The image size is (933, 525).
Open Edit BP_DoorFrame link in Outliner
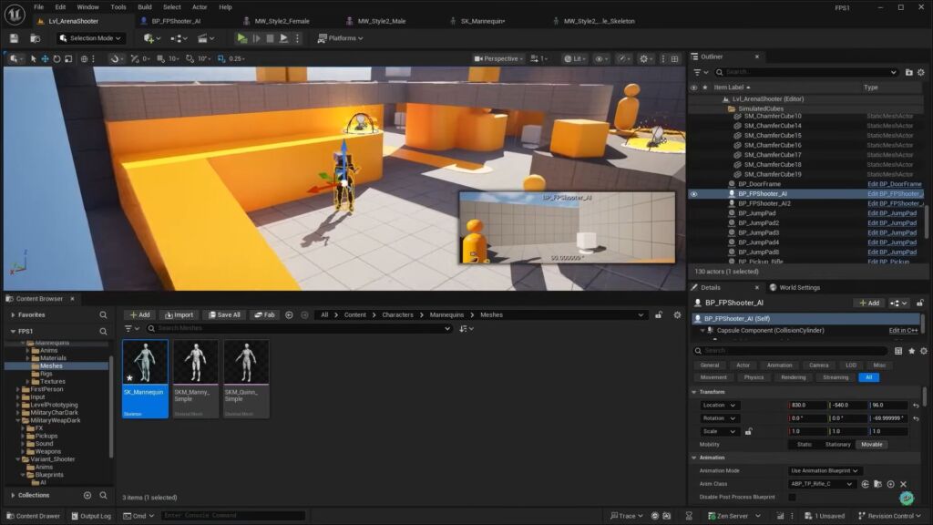pyautogui.click(x=894, y=184)
